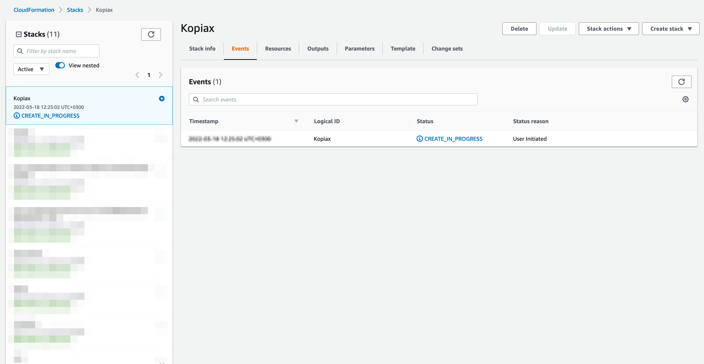Switch to the Stack info tab
The image size is (704, 364).
pos(202,49)
